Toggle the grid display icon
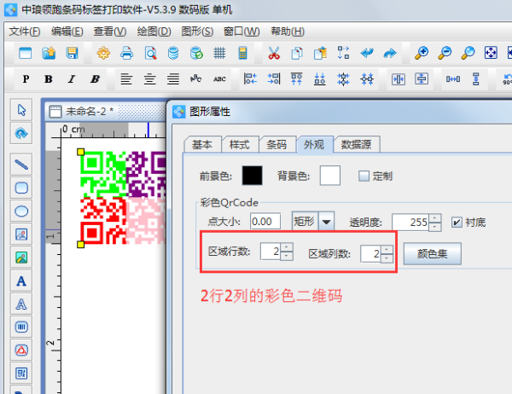512x394 pixels. [x=219, y=53]
